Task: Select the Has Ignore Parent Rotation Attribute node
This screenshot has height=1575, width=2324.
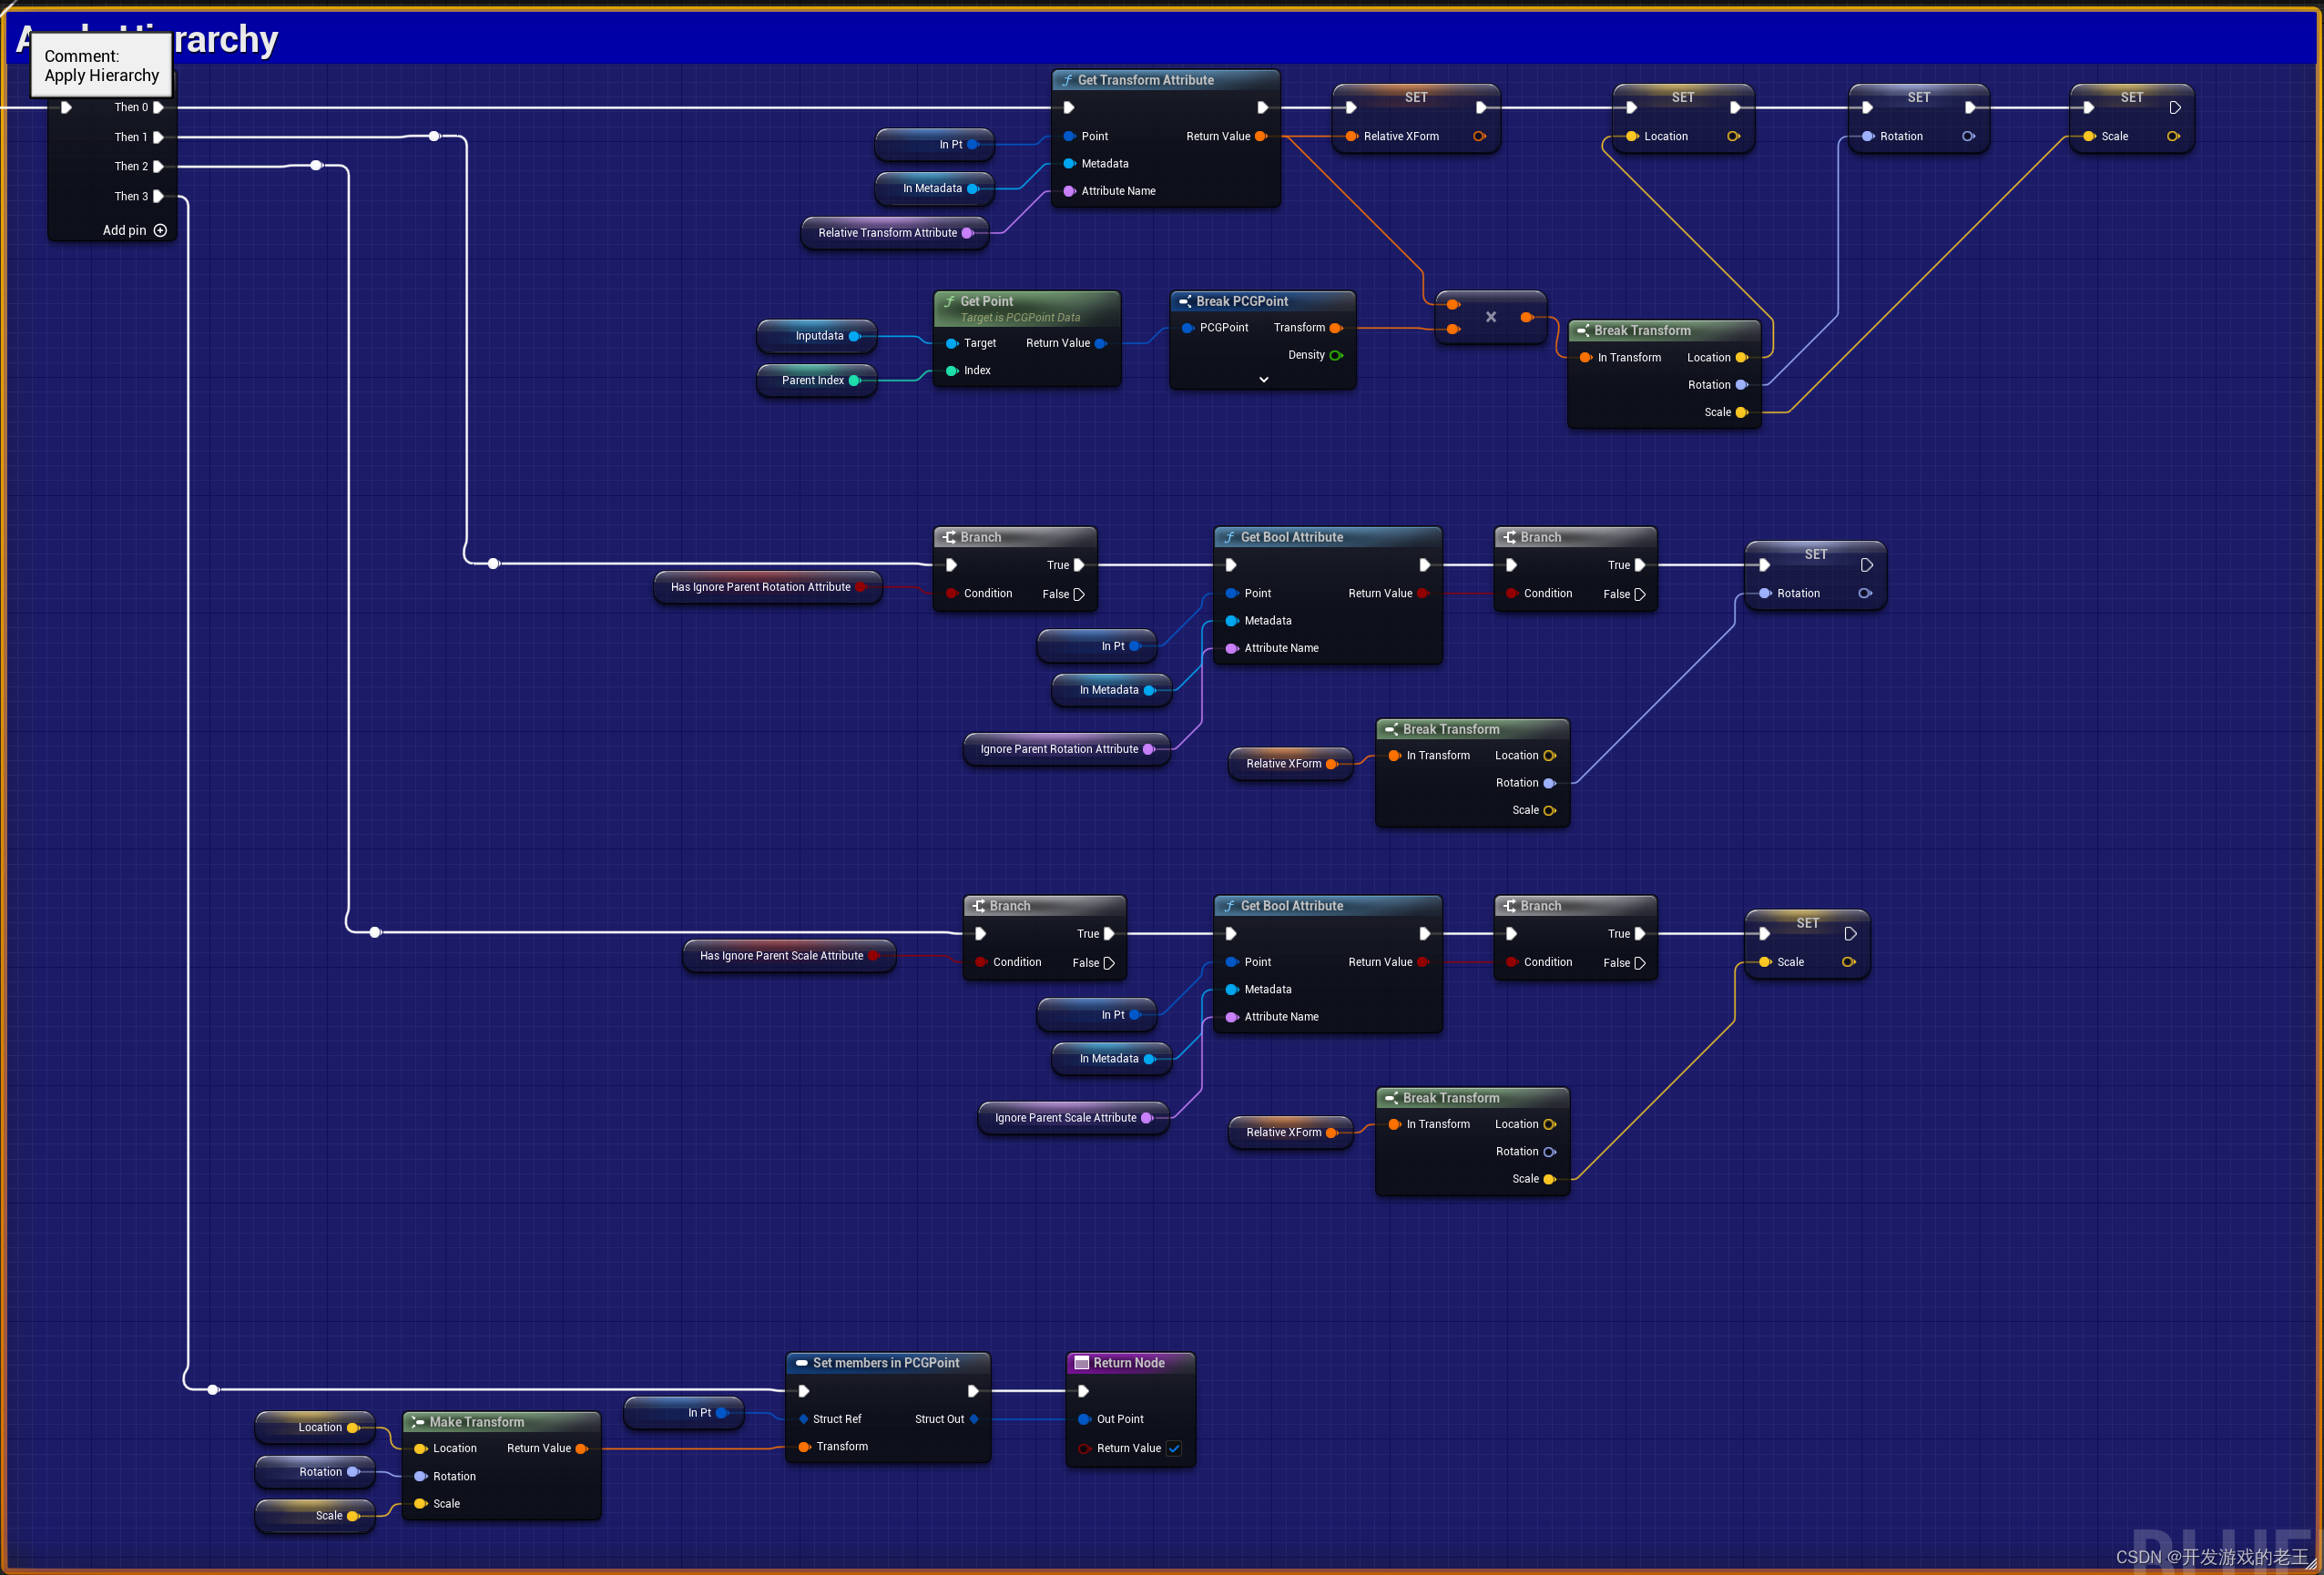Action: point(768,587)
